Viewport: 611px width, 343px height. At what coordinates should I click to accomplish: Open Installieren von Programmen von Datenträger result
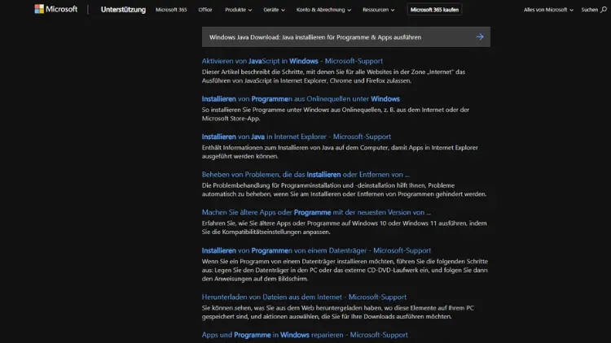tap(316, 250)
